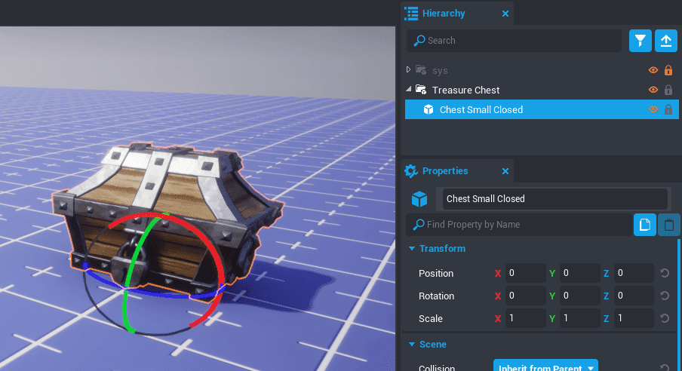The image size is (682, 371).
Task: Click the paste properties clipboard icon
Action: click(x=668, y=225)
